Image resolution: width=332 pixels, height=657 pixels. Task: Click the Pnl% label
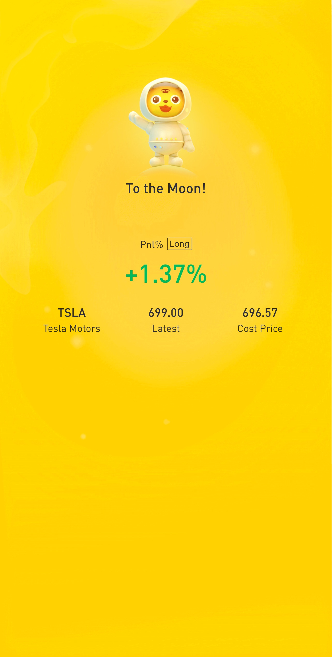pyautogui.click(x=151, y=244)
